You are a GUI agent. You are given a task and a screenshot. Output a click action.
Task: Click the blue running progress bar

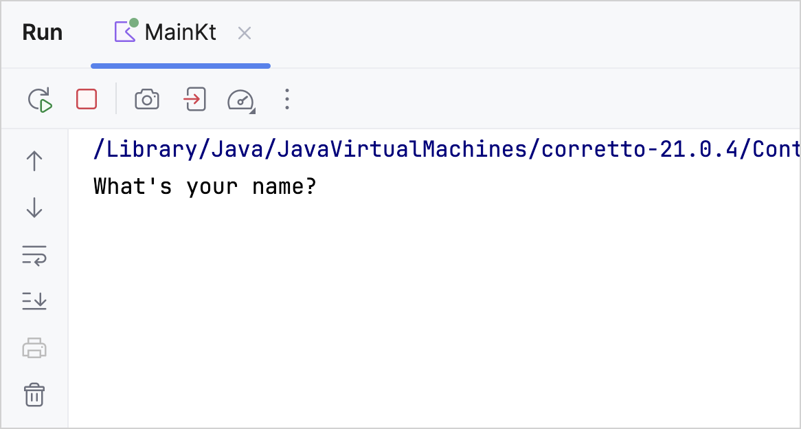[180, 66]
